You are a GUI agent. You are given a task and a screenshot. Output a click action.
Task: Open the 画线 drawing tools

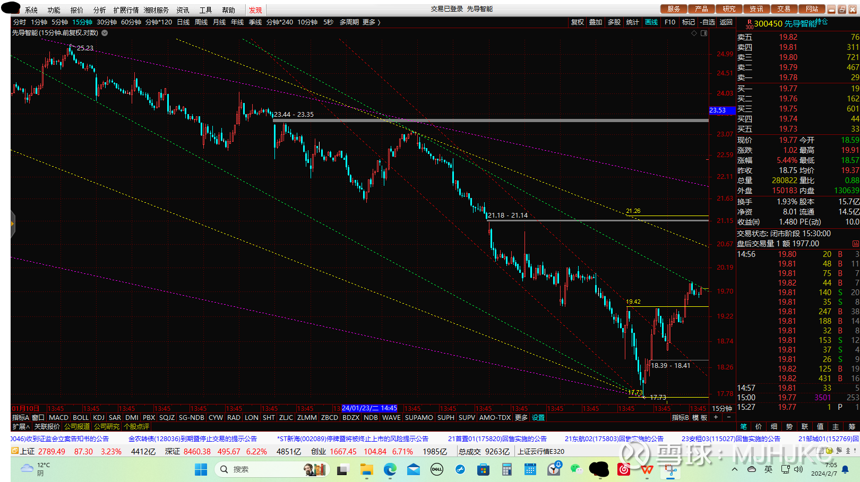[651, 22]
